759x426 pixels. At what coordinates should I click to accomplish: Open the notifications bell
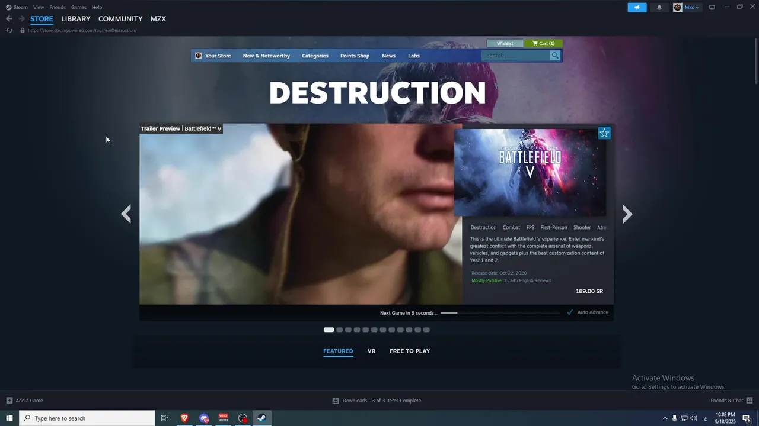click(659, 8)
